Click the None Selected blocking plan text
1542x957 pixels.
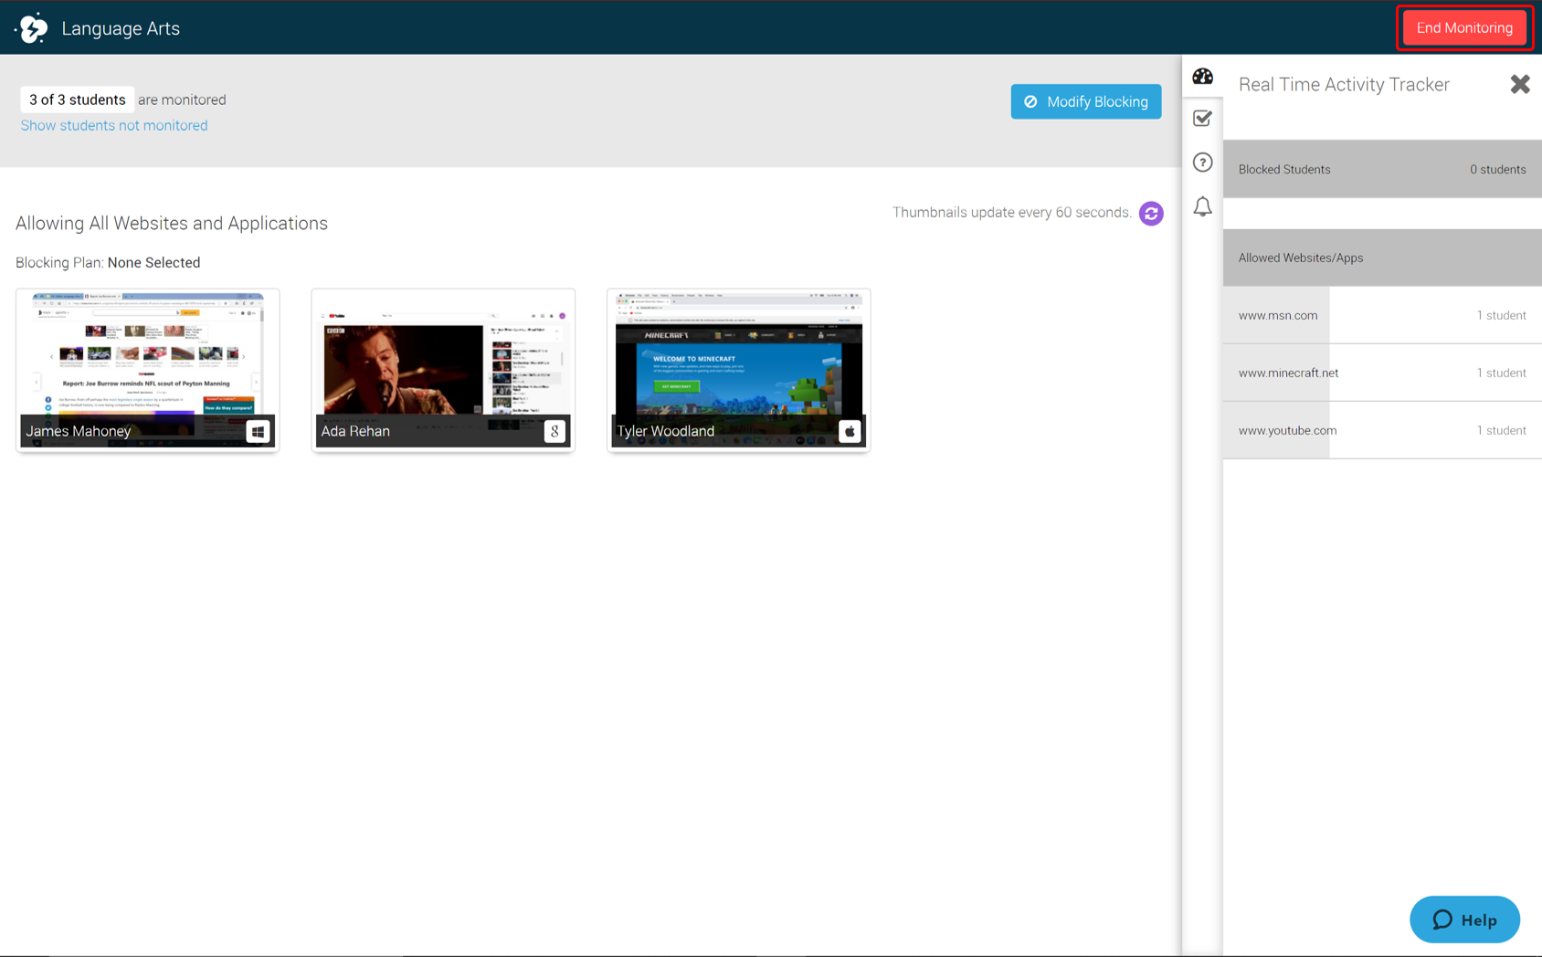[x=153, y=262]
